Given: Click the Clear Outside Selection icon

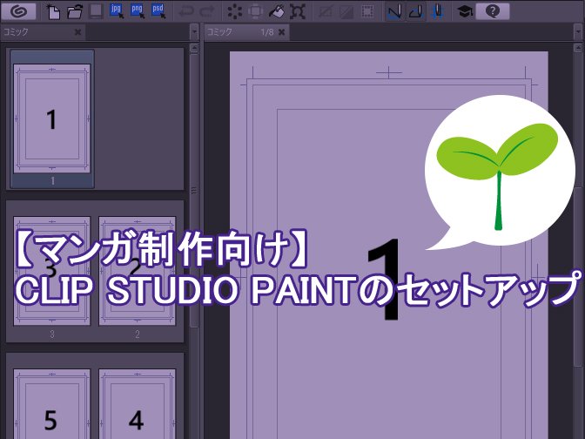Looking at the screenshot, I should (x=256, y=11).
